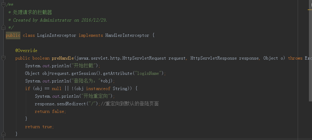Click the preHandle method name

[63, 58]
